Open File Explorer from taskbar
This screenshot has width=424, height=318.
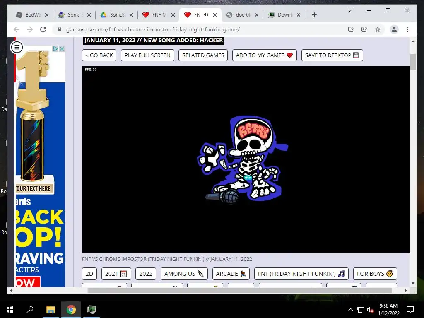tap(51, 310)
